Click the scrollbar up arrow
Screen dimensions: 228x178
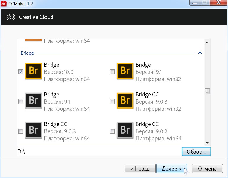pos(207,42)
